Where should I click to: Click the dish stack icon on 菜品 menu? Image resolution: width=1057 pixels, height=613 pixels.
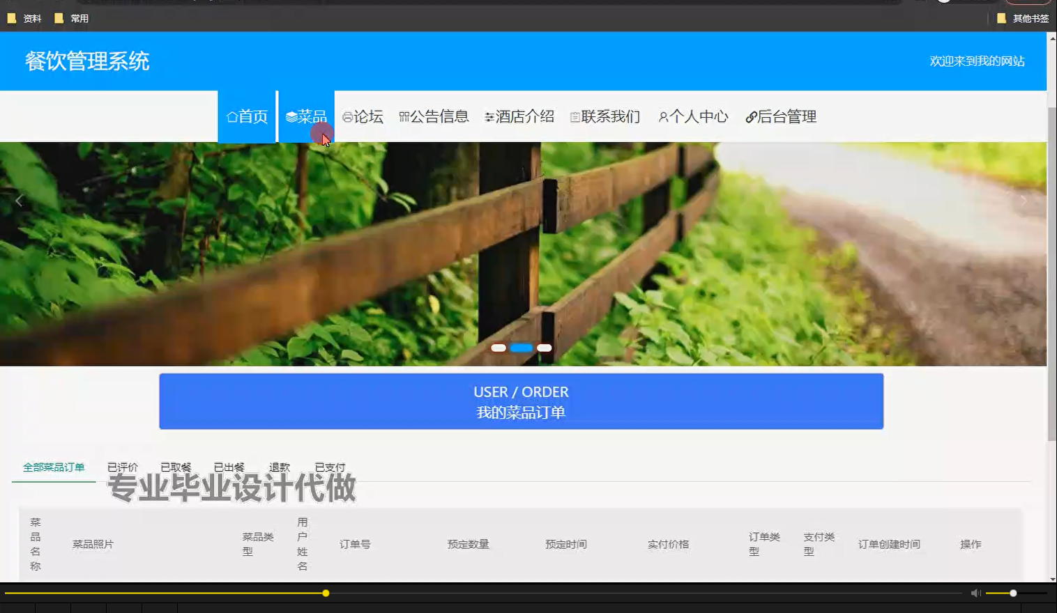click(x=291, y=116)
